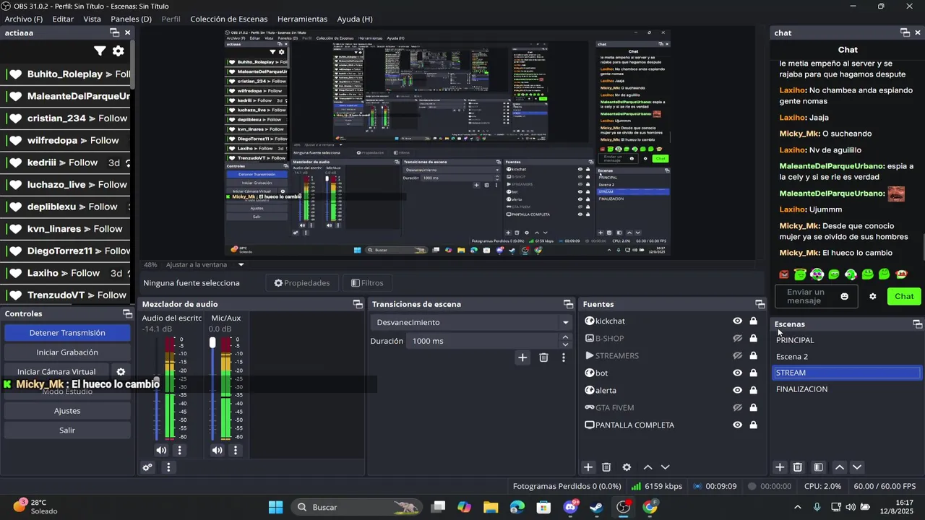Hide the PANTALLA COMPLETA source
This screenshot has height=520, width=925.
[737, 425]
